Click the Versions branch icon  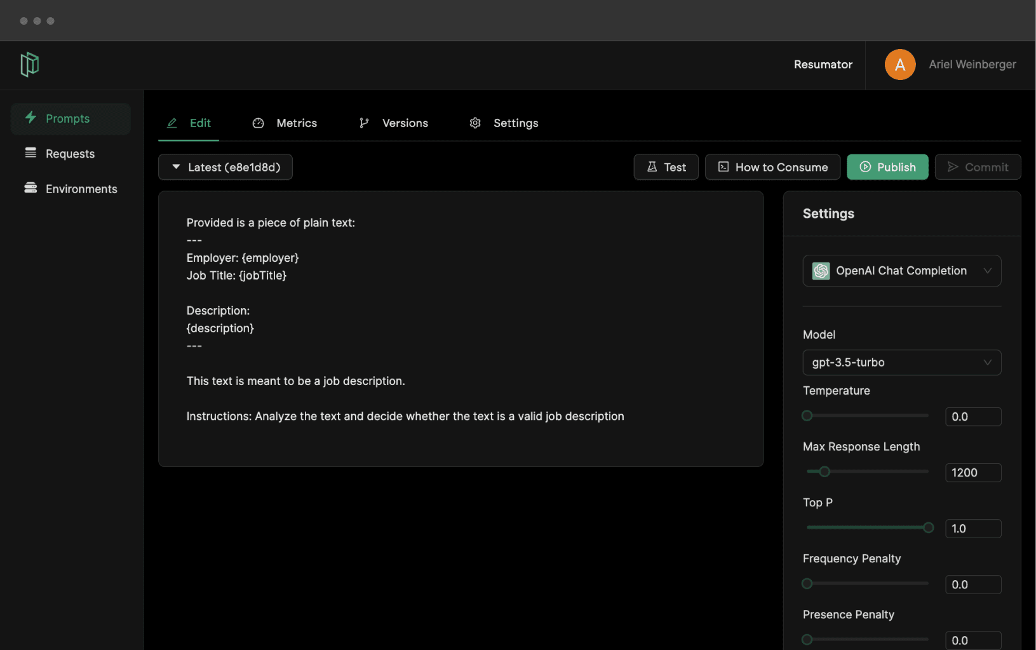[x=364, y=123]
